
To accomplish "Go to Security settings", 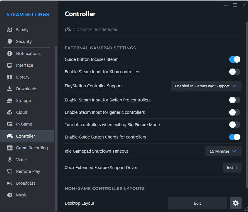I will (27, 41).
